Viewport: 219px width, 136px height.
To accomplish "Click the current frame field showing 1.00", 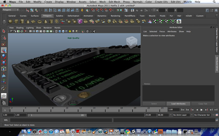I will 174,110.
